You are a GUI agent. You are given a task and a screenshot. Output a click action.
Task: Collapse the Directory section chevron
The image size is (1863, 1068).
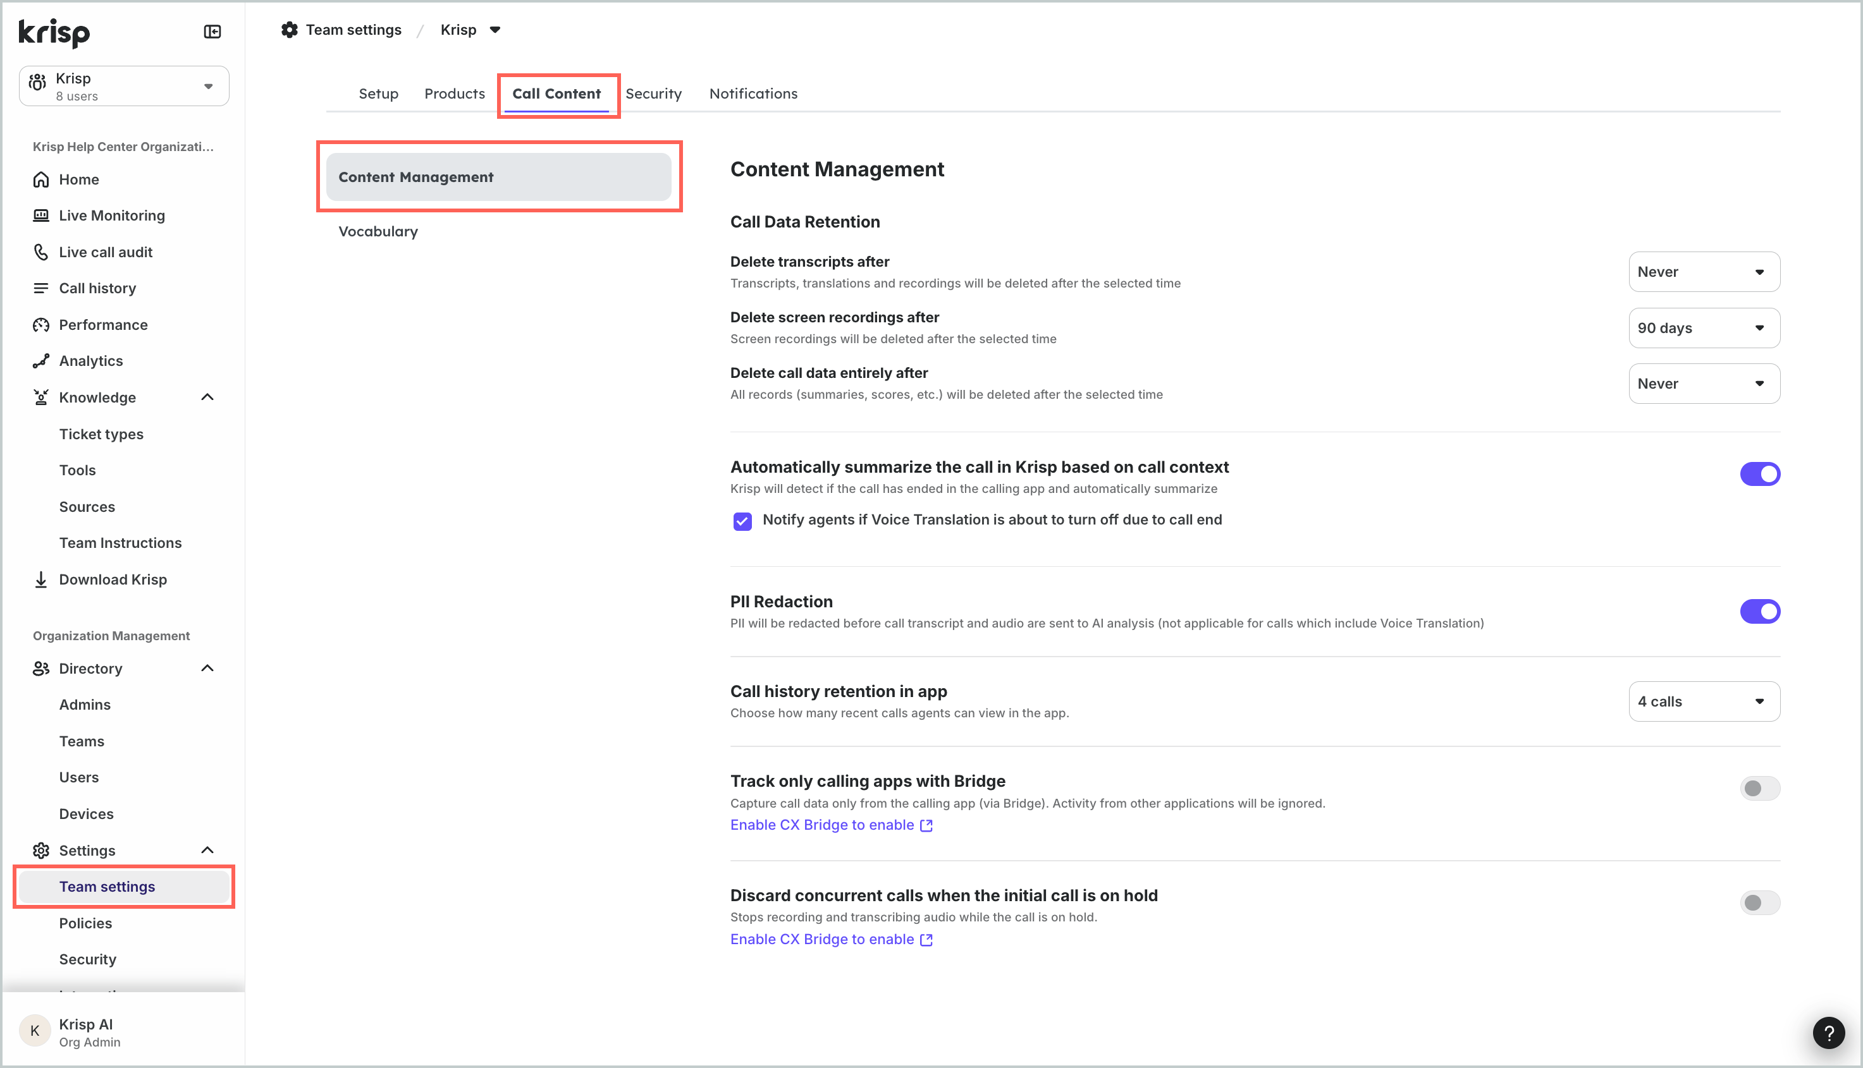[207, 668]
